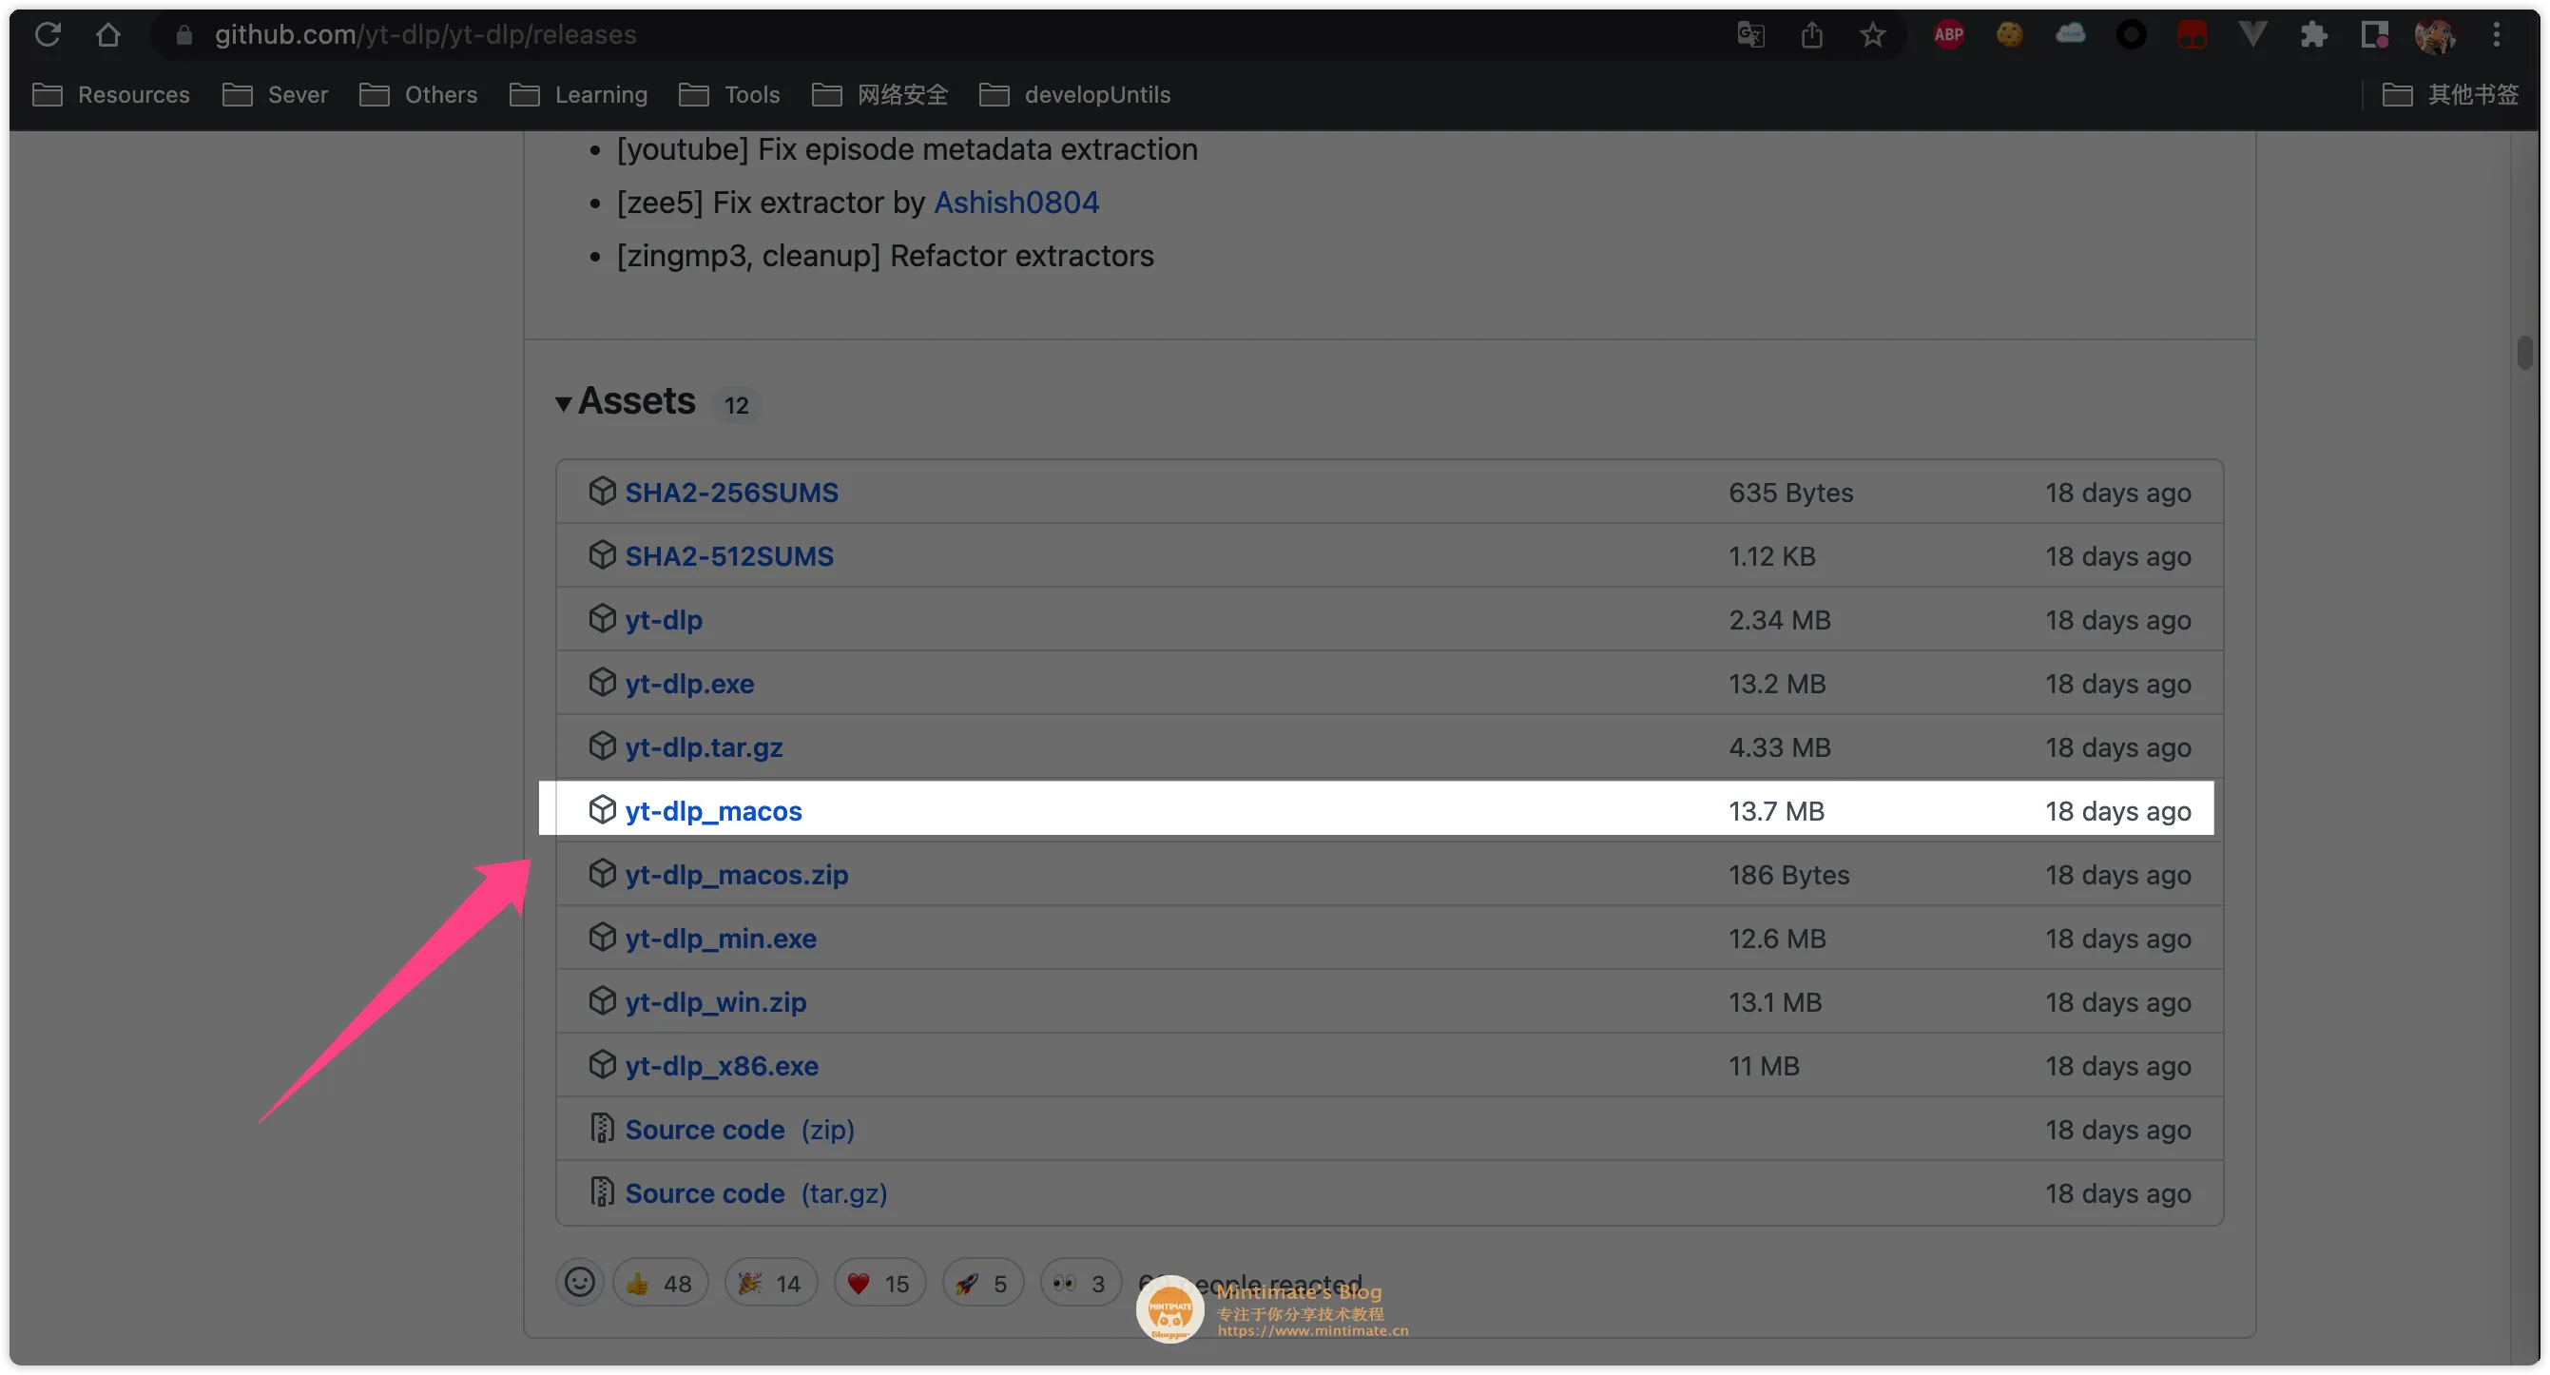The width and height of the screenshot is (2550, 1375).
Task: Collapse the Assets section
Action: [x=626, y=401]
